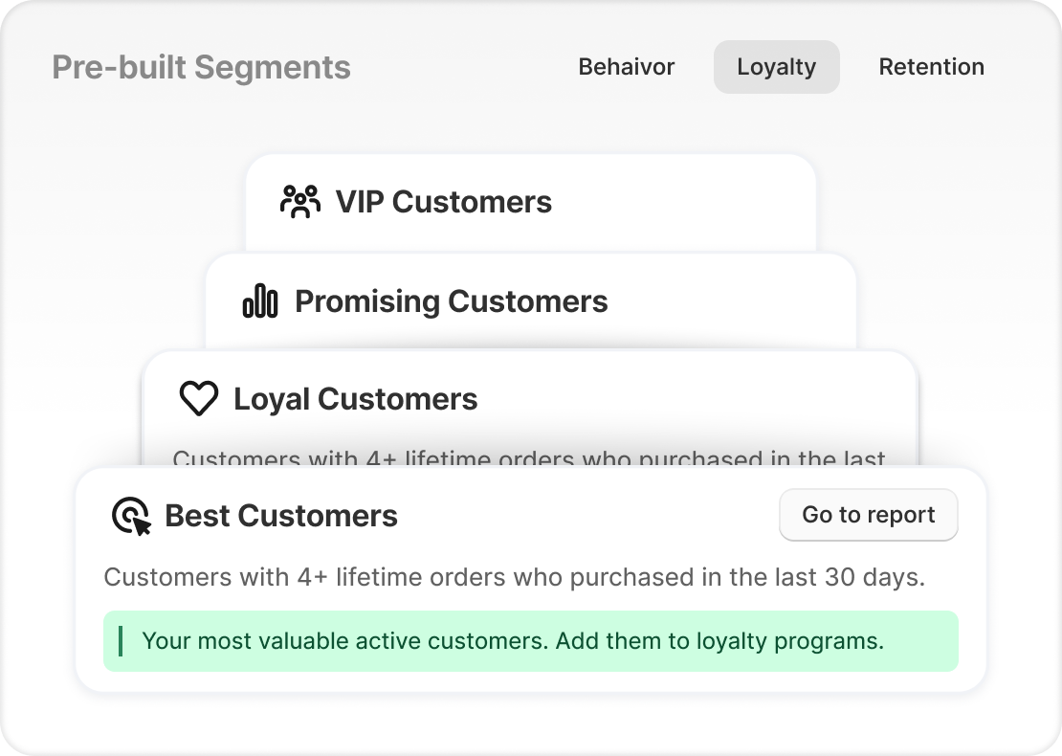The height and width of the screenshot is (756, 1062).
Task: Click the Promising Customers bar chart icon
Action: pyautogui.click(x=260, y=301)
